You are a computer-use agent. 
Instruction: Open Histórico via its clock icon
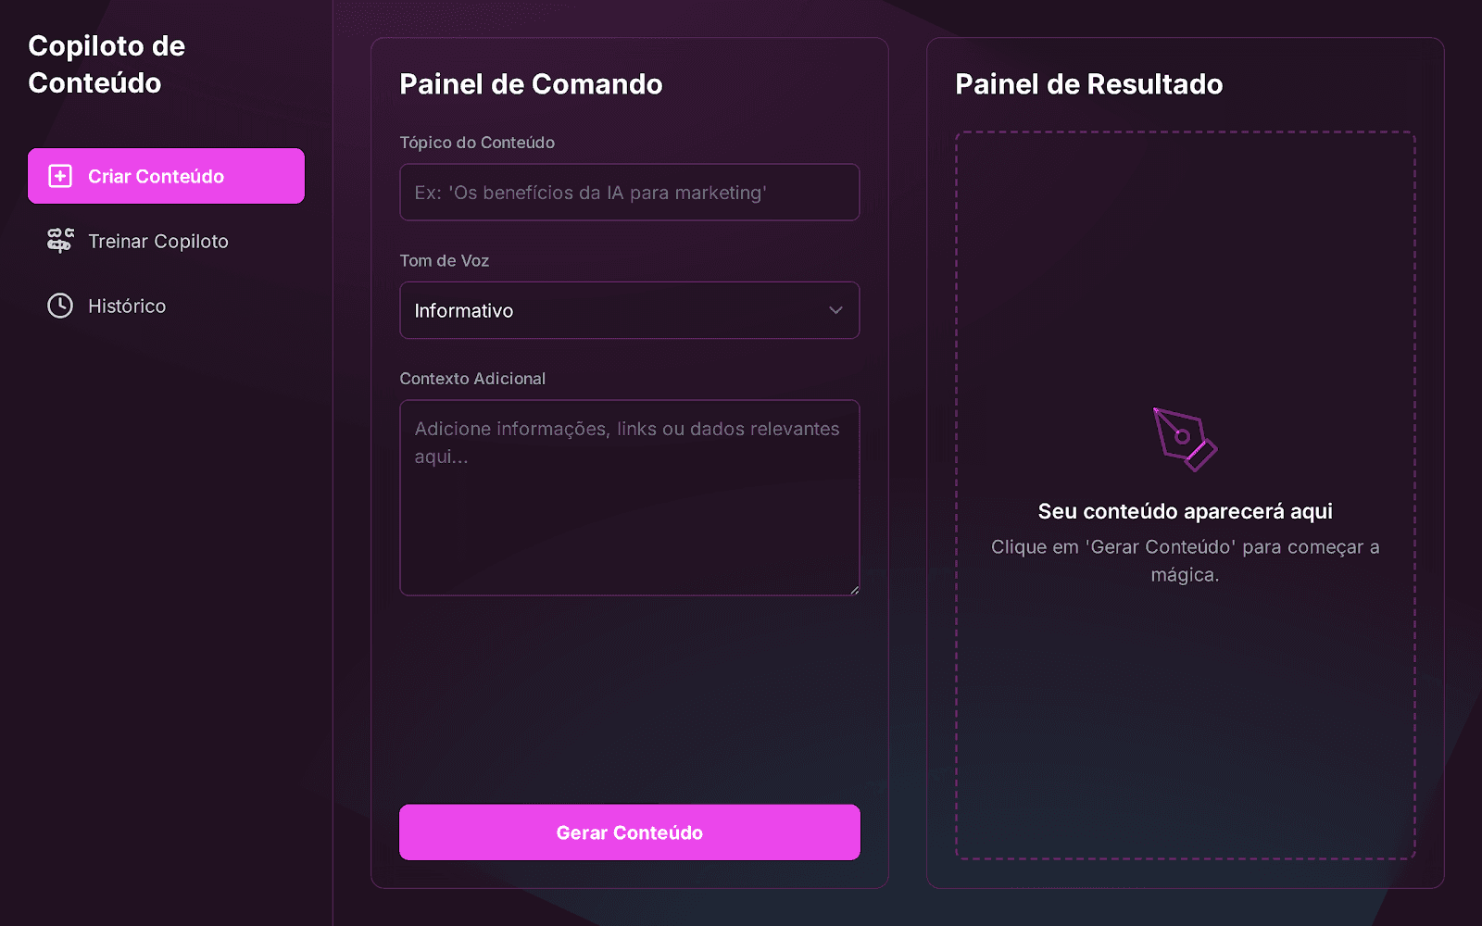coord(59,306)
